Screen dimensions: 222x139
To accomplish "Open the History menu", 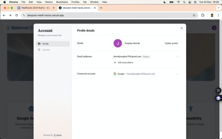I will click(x=49, y=2).
